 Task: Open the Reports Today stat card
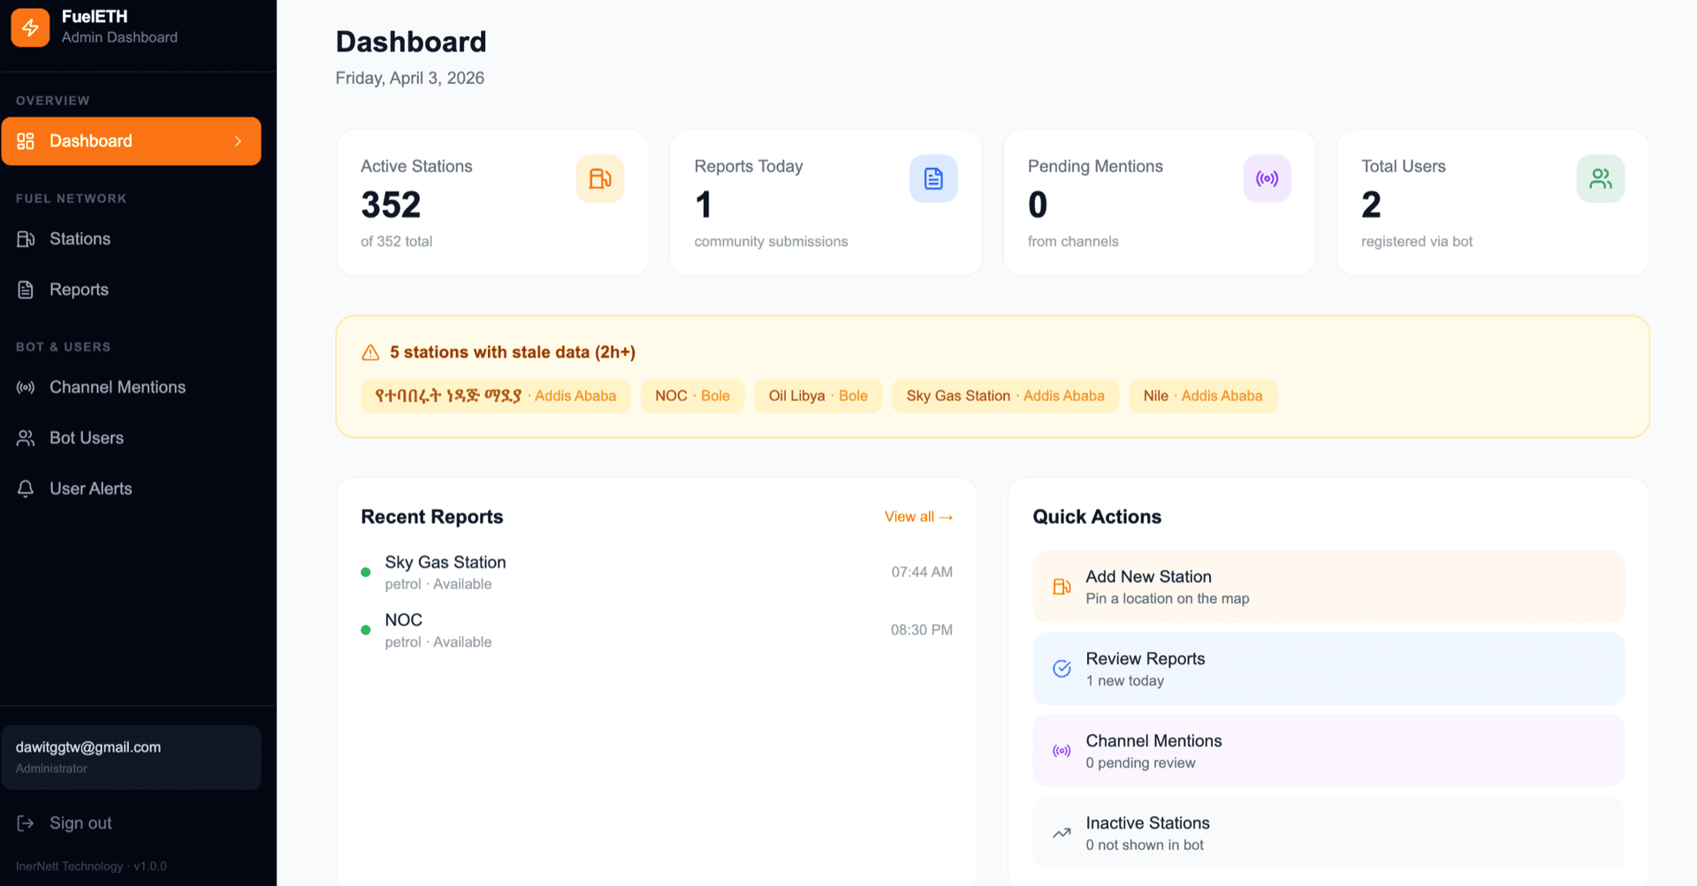coord(826,203)
